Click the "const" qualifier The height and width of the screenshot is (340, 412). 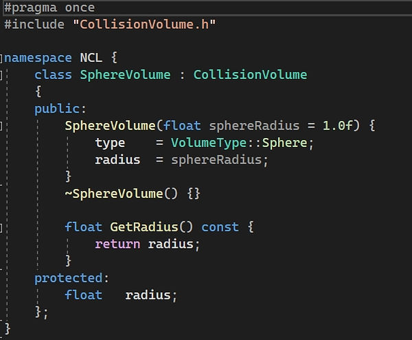pyautogui.click(x=220, y=227)
